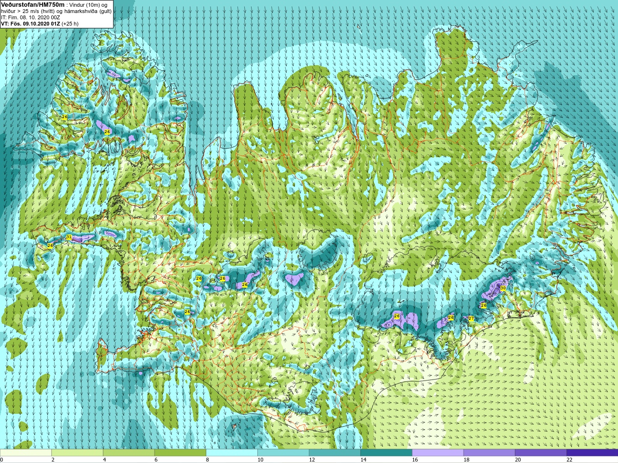This screenshot has width=618, height=463.
Task: Click the legend scale value 8
Action: [x=208, y=460]
